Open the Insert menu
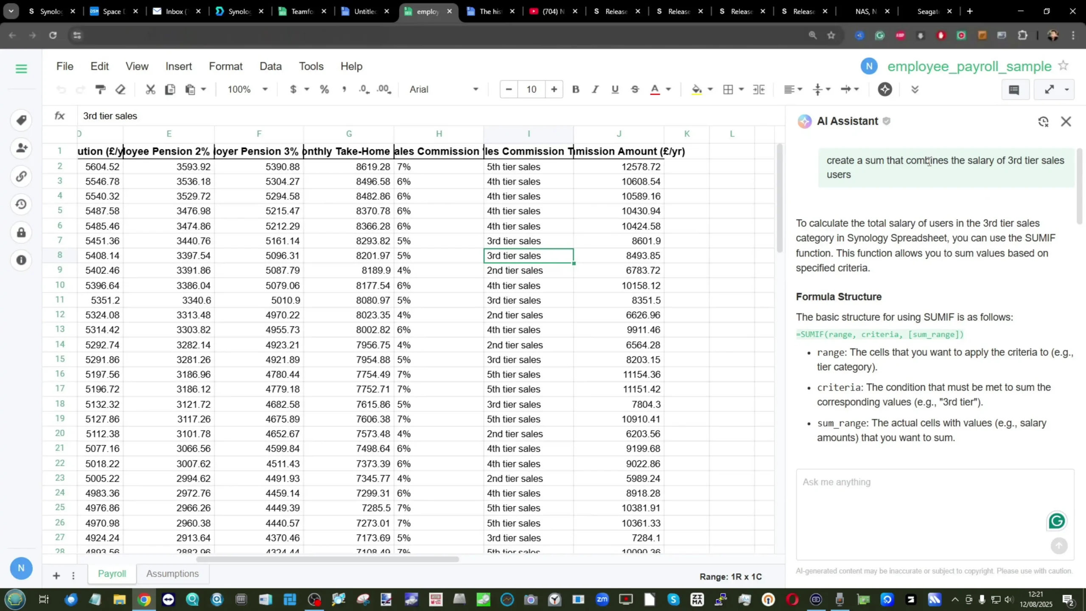This screenshot has width=1086, height=611. click(179, 66)
